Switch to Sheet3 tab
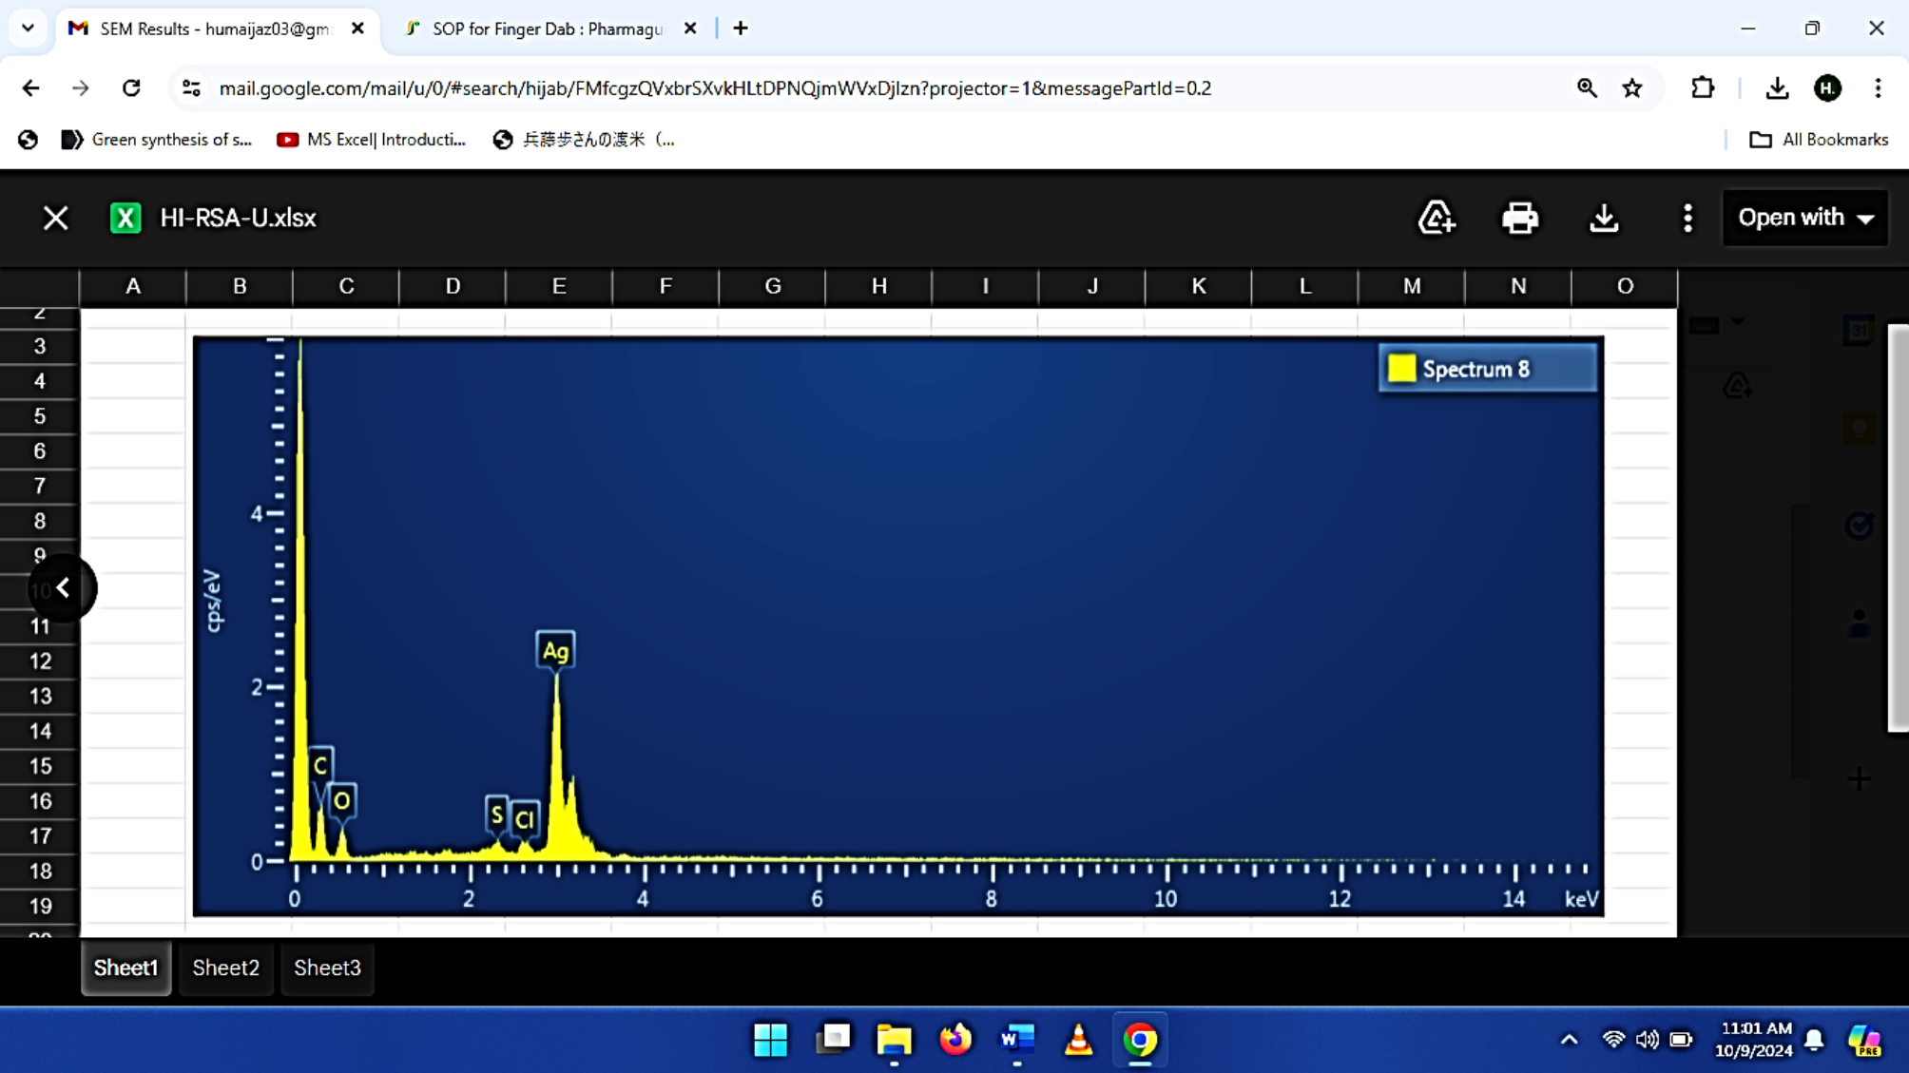Image resolution: width=1909 pixels, height=1073 pixels. pyautogui.click(x=327, y=968)
